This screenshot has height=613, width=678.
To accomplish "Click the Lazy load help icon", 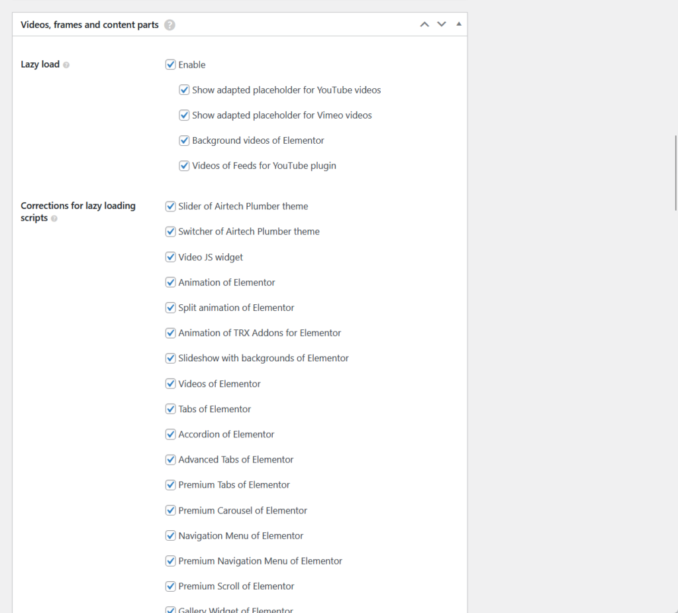I will tap(66, 65).
